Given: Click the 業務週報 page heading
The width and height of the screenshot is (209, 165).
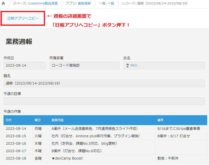Looking at the screenshot, I should coord(19,42).
